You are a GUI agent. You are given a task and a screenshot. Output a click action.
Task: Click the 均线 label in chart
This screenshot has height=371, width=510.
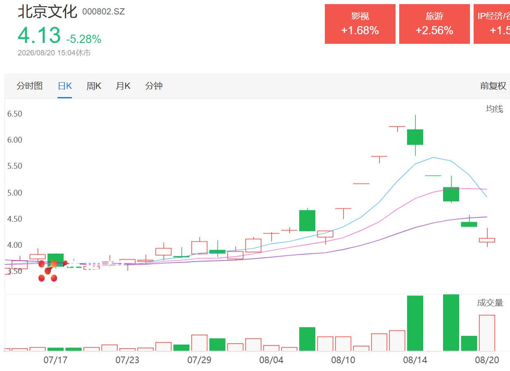[x=494, y=109]
